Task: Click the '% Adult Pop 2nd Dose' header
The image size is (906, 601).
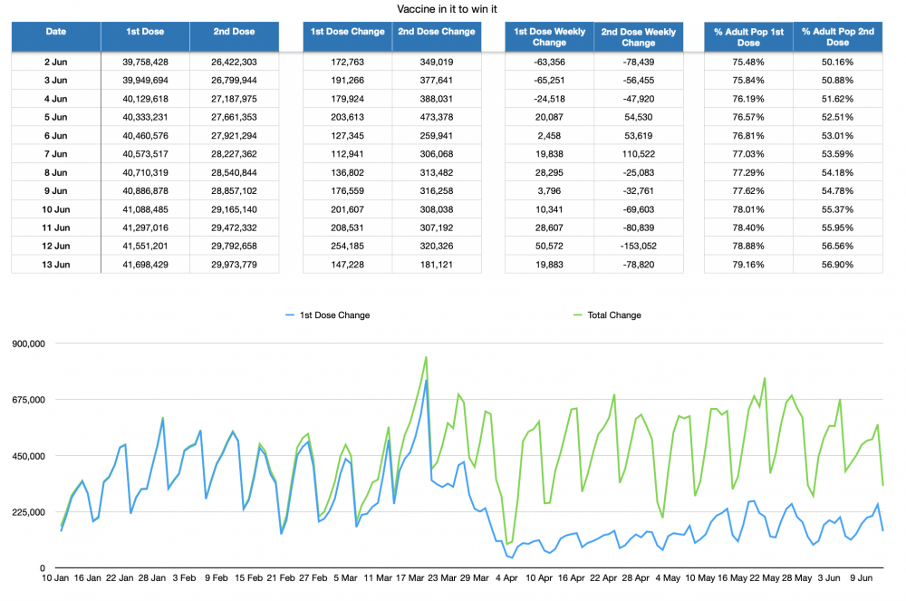Action: tap(838, 37)
